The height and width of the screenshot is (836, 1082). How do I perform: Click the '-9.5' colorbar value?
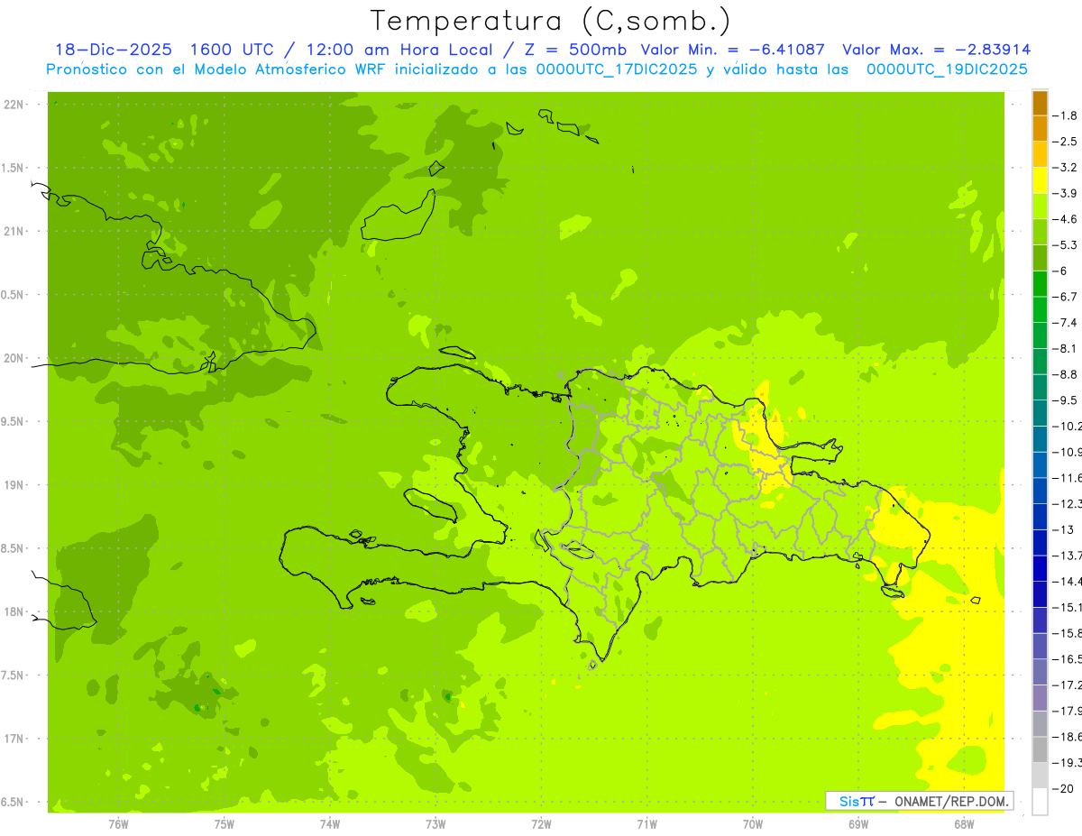(x=1066, y=400)
